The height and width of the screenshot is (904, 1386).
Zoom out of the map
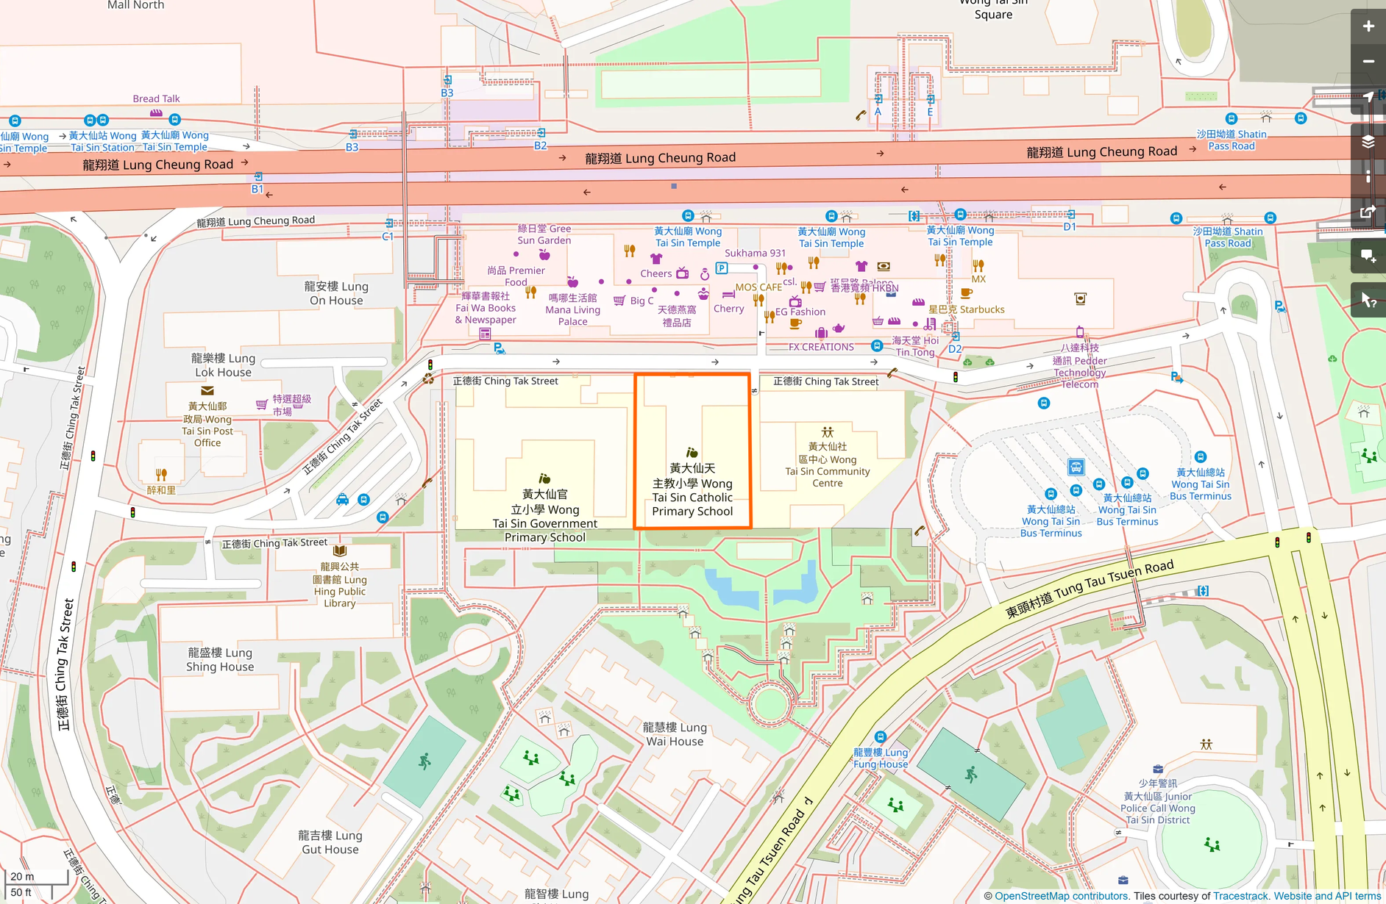(1368, 61)
